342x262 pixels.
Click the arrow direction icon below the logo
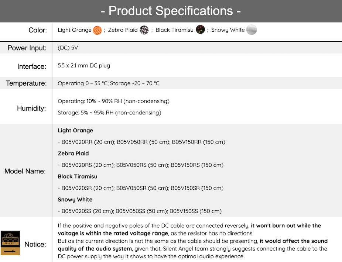[10, 251]
